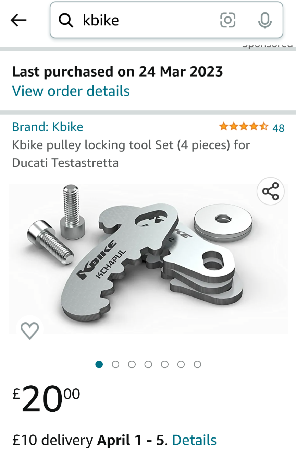Open delivery Details link

194,440
